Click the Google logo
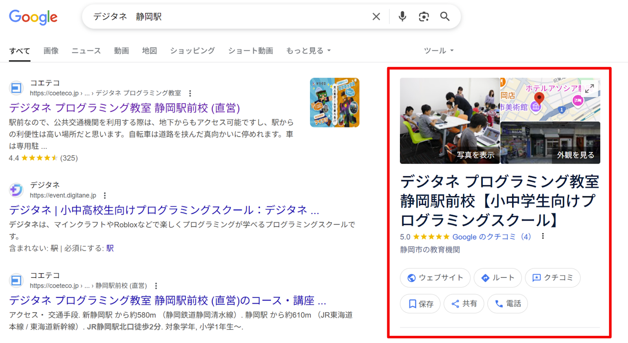Screen dimensions: 628x343 pos(33,17)
